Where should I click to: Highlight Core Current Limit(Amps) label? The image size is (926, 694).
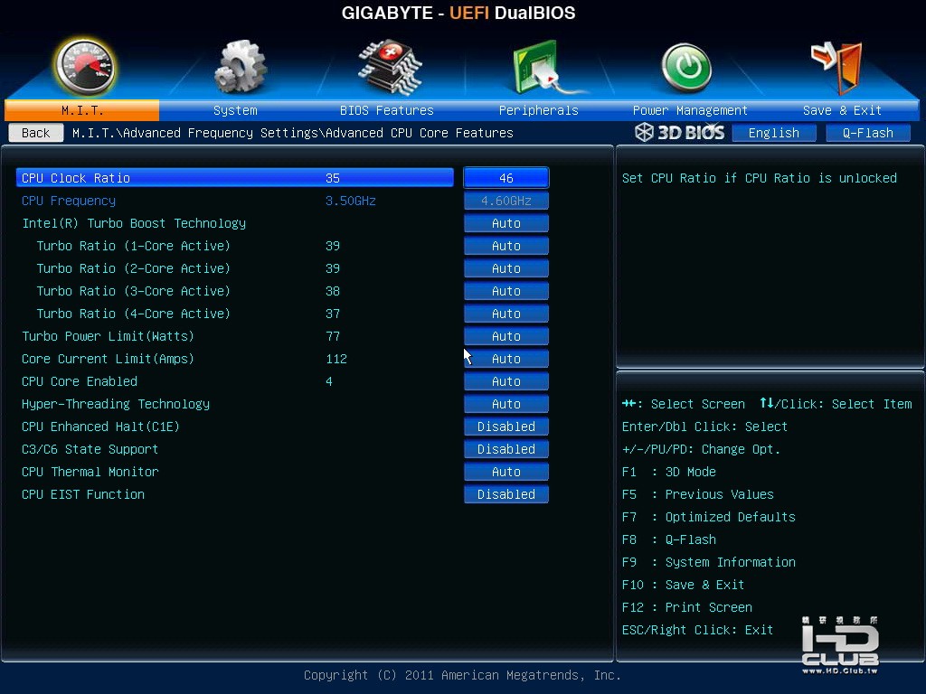(x=109, y=359)
